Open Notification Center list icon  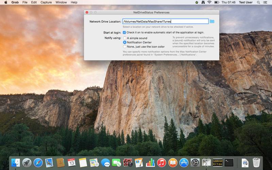tap(266, 2)
